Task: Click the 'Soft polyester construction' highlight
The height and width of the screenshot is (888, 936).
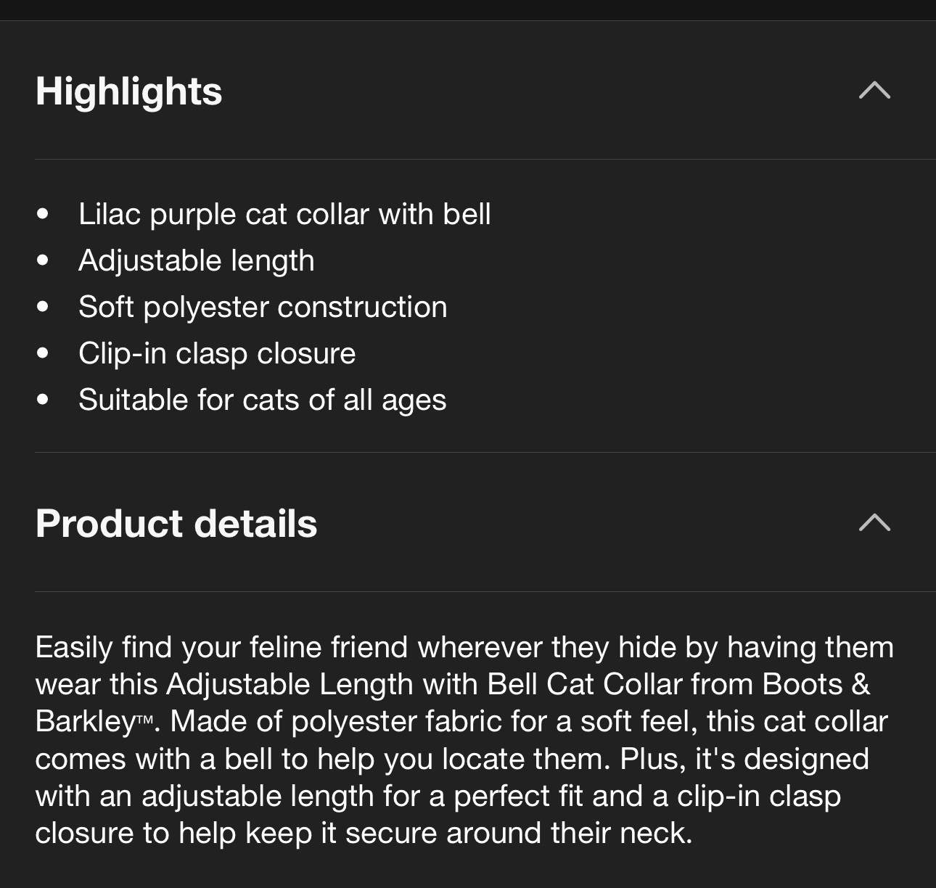Action: tap(263, 307)
